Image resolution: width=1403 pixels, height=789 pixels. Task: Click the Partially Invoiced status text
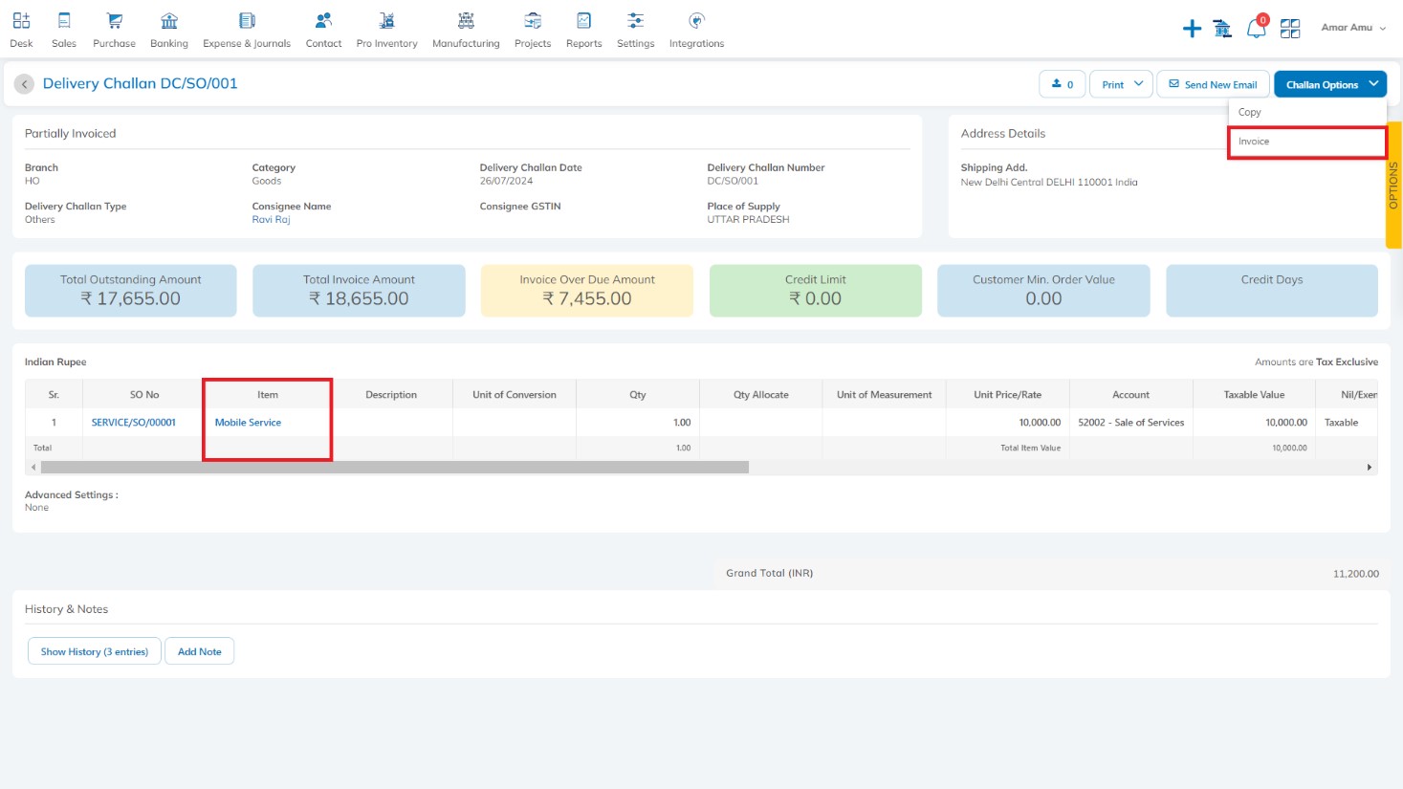(x=71, y=134)
